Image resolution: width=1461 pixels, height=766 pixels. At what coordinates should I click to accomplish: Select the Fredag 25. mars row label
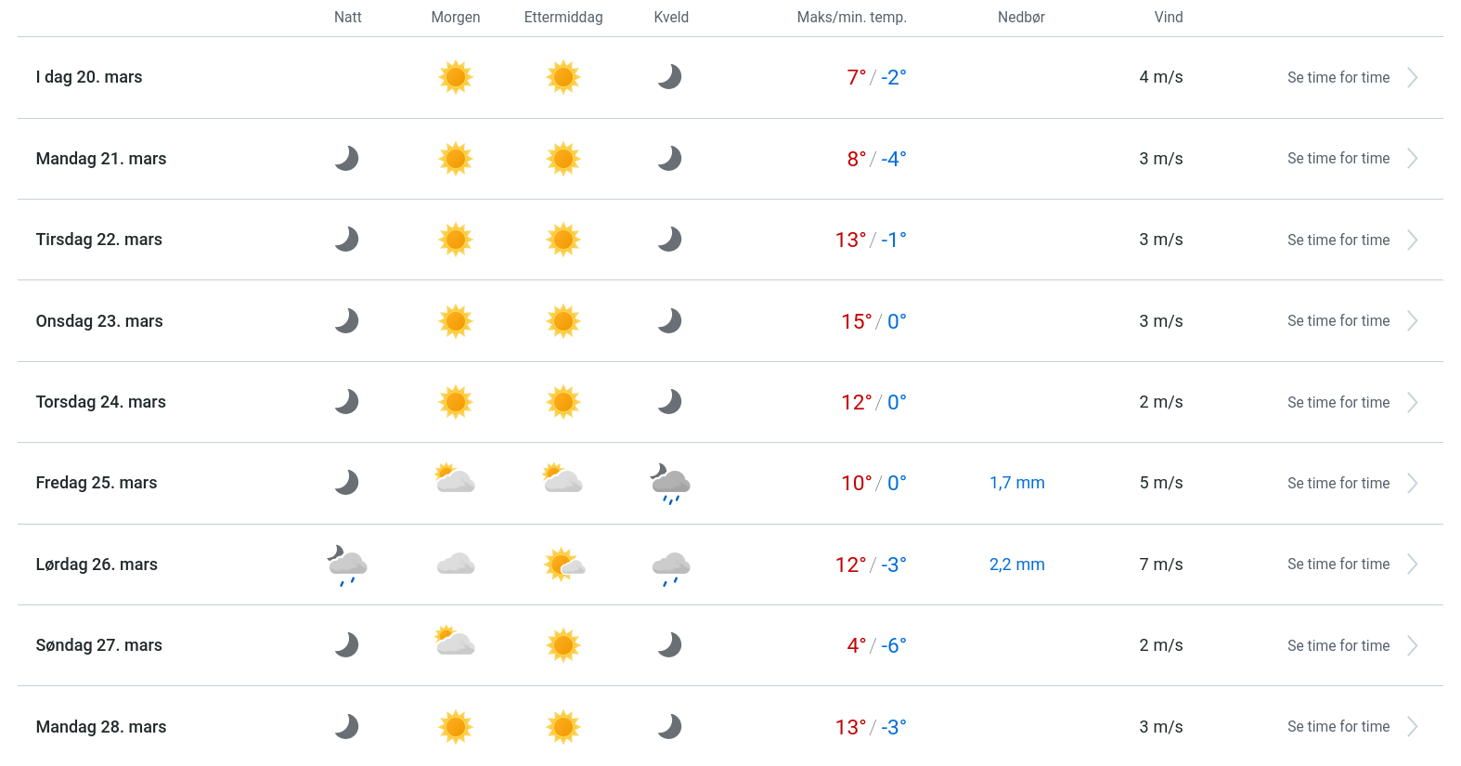click(x=97, y=483)
